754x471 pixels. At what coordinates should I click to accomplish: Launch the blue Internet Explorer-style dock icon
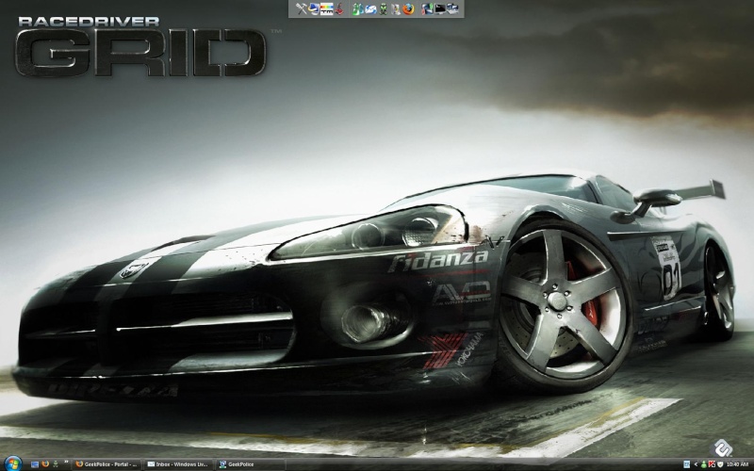click(x=314, y=8)
